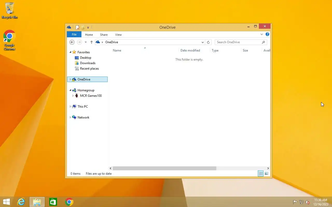
Task: Click the horizontal scrollbar thumb
Action: pyautogui.click(x=164, y=168)
